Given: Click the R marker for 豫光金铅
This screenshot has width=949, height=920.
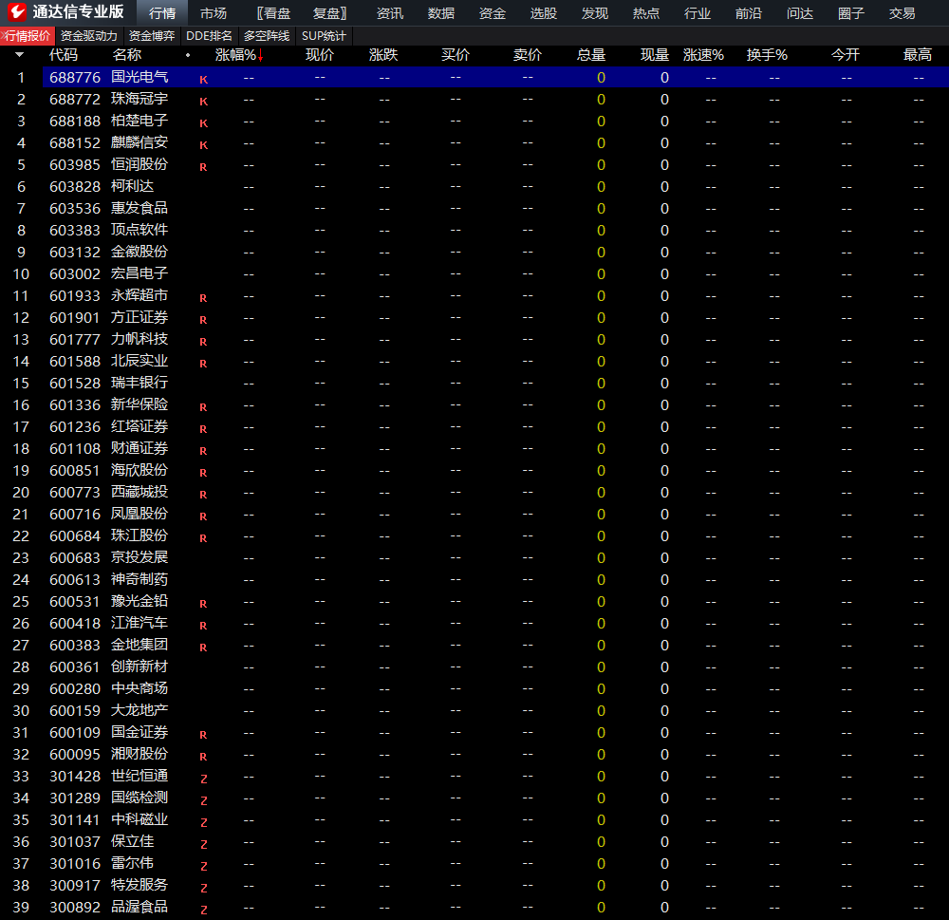Looking at the screenshot, I should click(203, 604).
